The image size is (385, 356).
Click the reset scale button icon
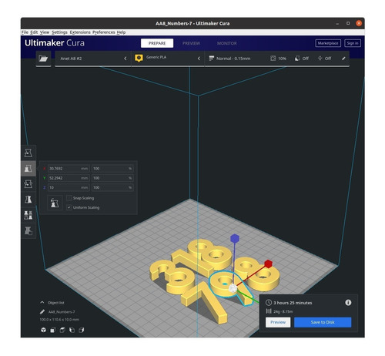[x=55, y=203]
